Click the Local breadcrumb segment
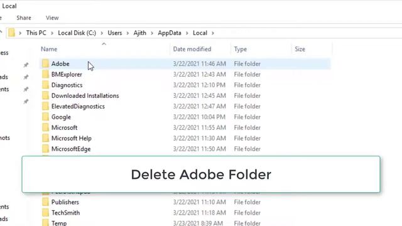The height and width of the screenshot is (226, 402). click(200, 33)
